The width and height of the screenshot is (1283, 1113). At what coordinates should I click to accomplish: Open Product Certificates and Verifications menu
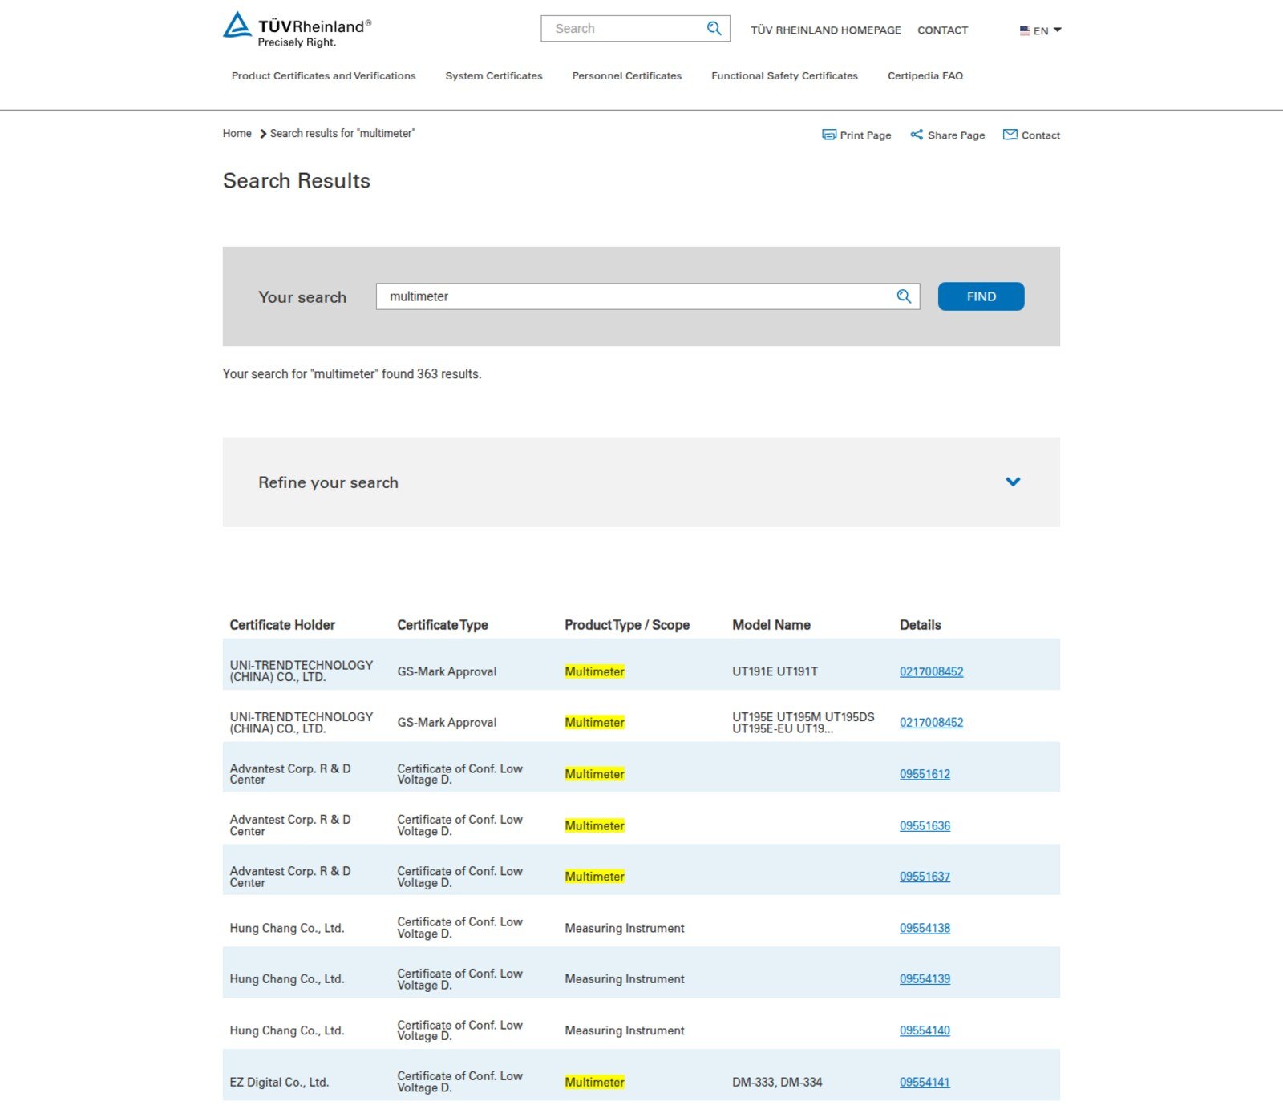pyautogui.click(x=323, y=76)
